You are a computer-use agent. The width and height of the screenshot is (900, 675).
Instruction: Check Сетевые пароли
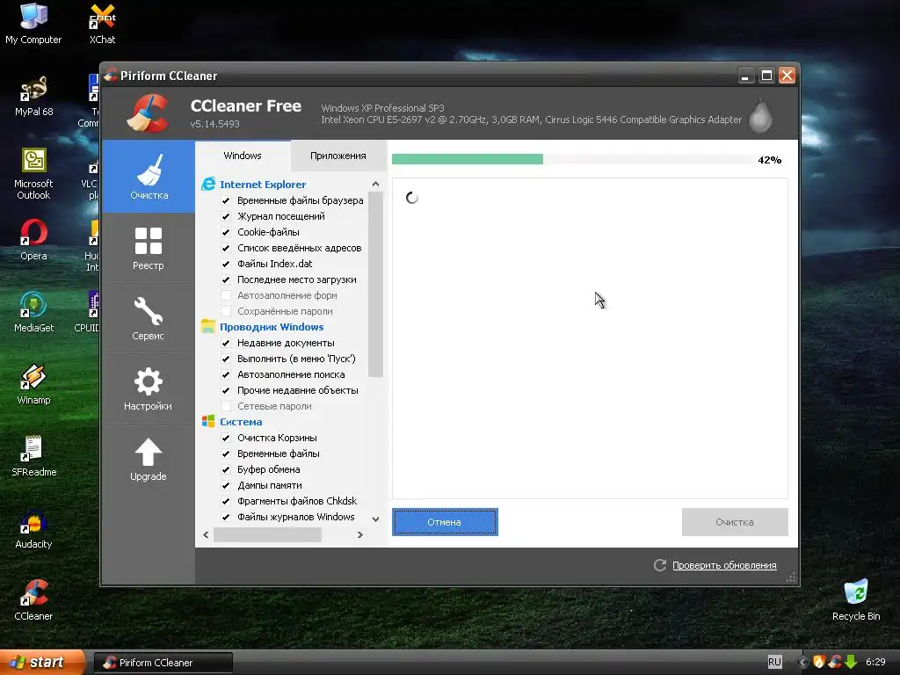(226, 406)
